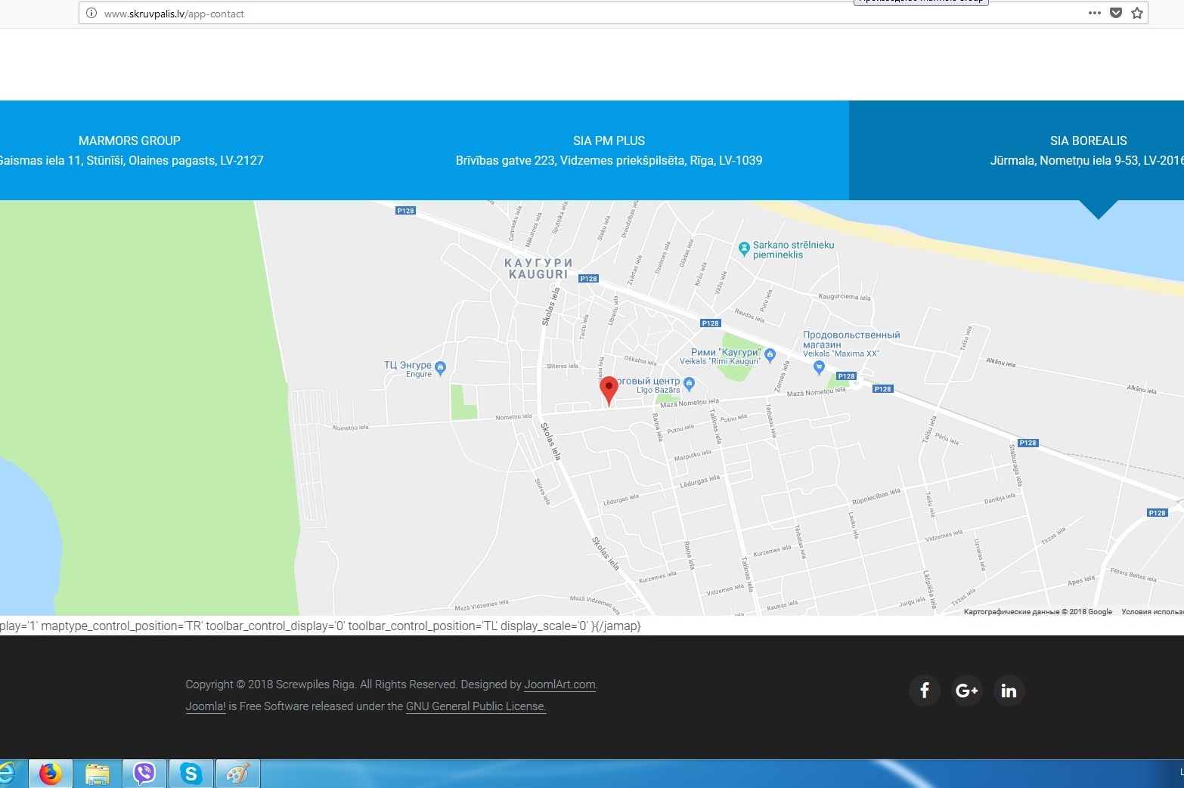
Task: Click the Pētera Beltes iela label
Action: coord(1133,575)
